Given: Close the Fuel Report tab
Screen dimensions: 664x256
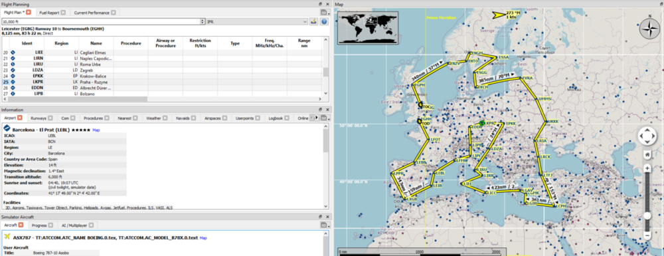Looking at the screenshot, I should (x=63, y=13).
